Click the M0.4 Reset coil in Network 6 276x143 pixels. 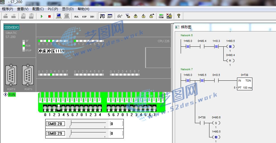(x=230, y=61)
